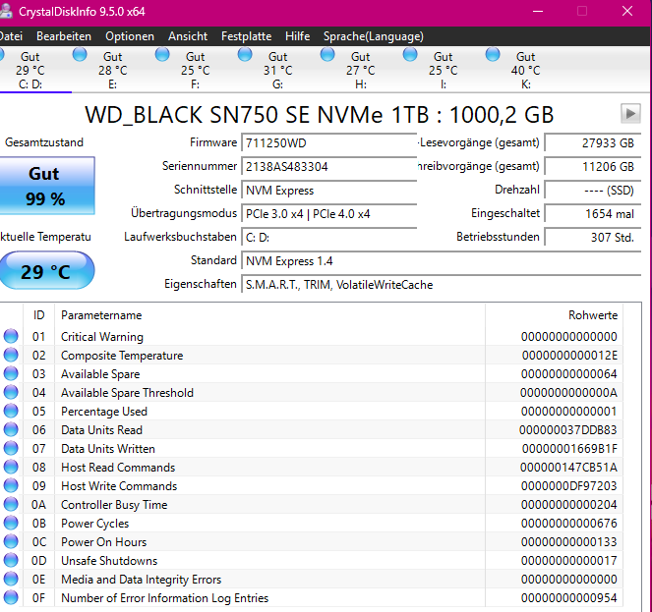
Task: Open the Bearbeiten menu
Action: click(x=64, y=36)
